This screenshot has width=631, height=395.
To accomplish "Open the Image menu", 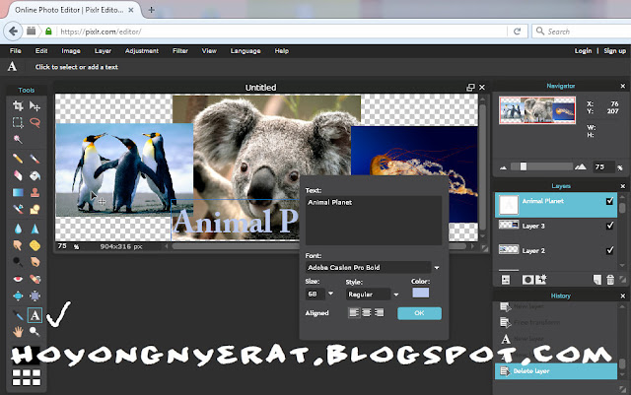I will pyautogui.click(x=71, y=50).
